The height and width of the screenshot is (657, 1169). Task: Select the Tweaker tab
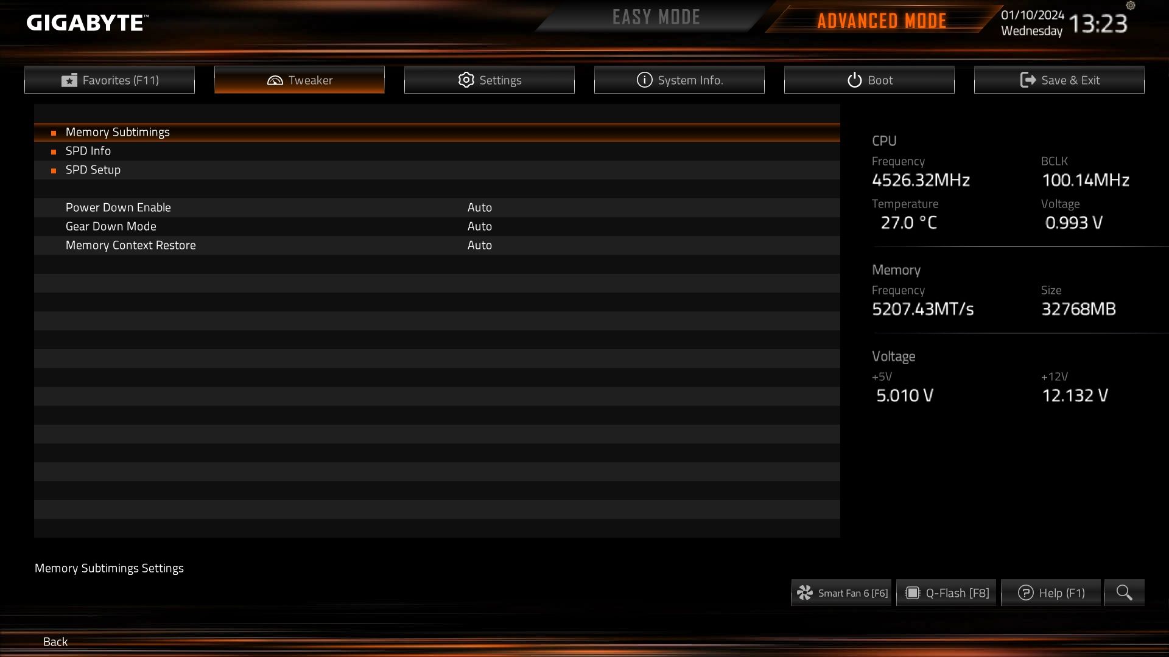pyautogui.click(x=300, y=80)
